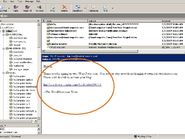Select the ilmukomputer penulis folder
Viewport: 185px width, 139px height.
[23, 114]
